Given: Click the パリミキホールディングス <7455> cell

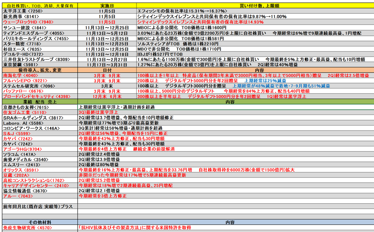Looking at the screenshot, I should (40, 38).
